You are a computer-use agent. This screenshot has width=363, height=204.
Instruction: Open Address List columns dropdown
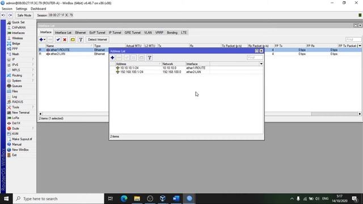261,64
